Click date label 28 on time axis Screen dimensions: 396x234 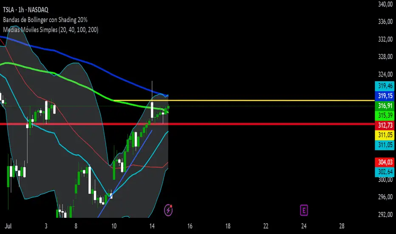[x=342, y=226]
